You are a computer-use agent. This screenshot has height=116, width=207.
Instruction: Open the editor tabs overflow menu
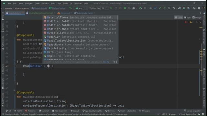coord(201,13)
